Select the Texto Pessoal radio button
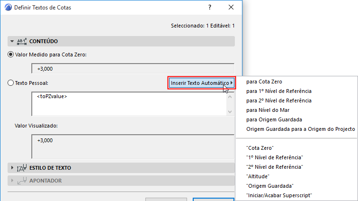This screenshot has width=358, height=201. 11,83
